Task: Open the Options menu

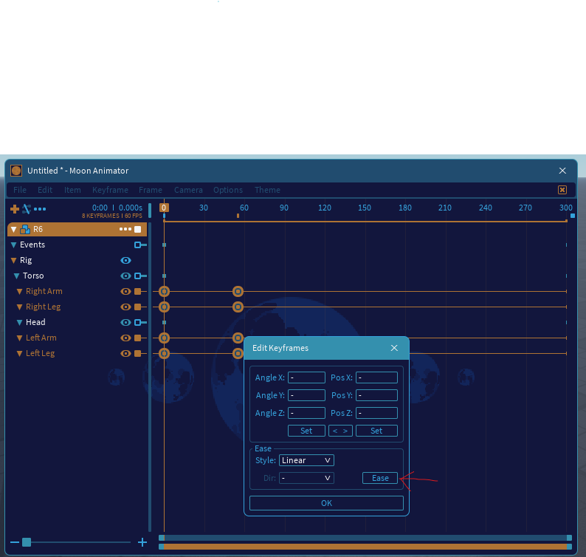Action: (228, 190)
